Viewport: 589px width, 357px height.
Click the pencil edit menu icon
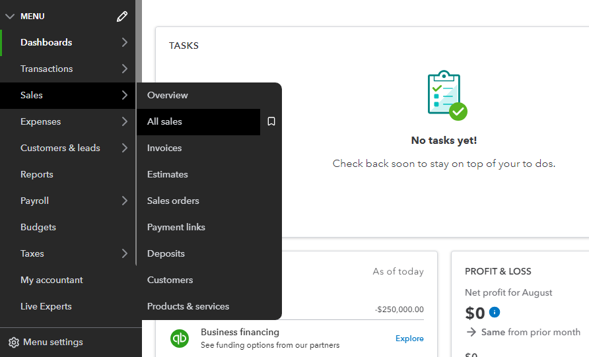click(122, 16)
